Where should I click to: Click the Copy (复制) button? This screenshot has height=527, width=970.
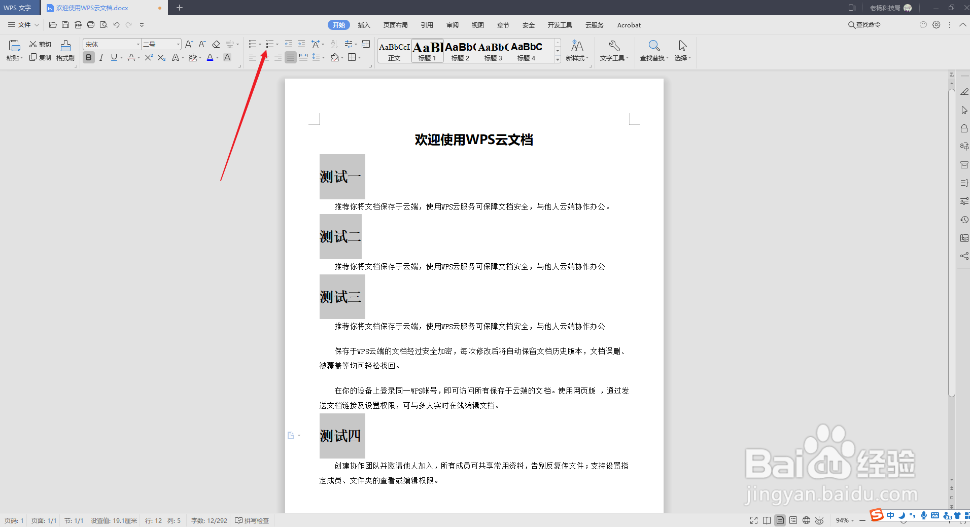coord(40,57)
